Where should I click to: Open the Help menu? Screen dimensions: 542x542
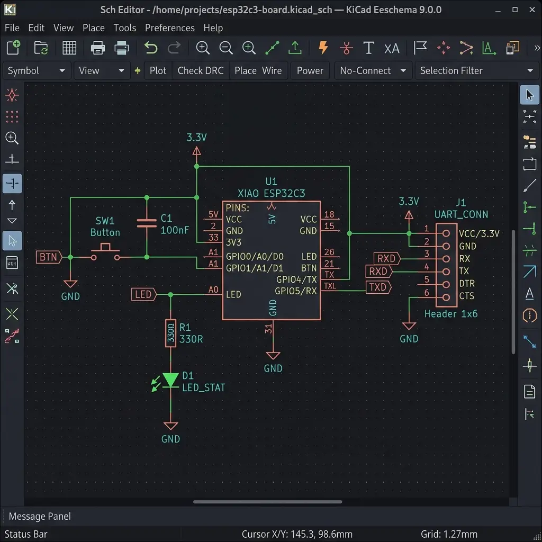point(213,28)
